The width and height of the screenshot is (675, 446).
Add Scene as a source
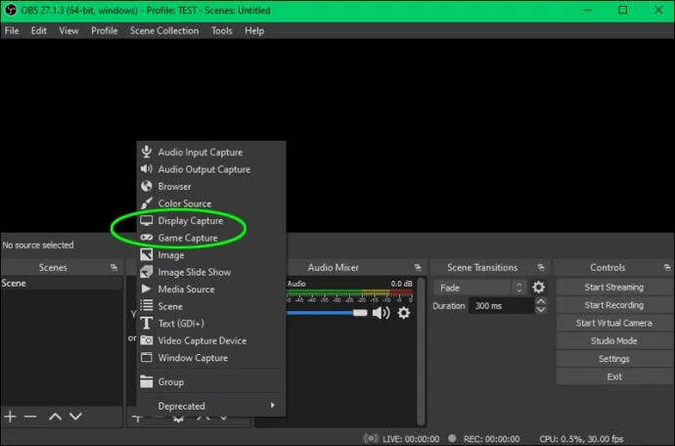(x=211, y=306)
